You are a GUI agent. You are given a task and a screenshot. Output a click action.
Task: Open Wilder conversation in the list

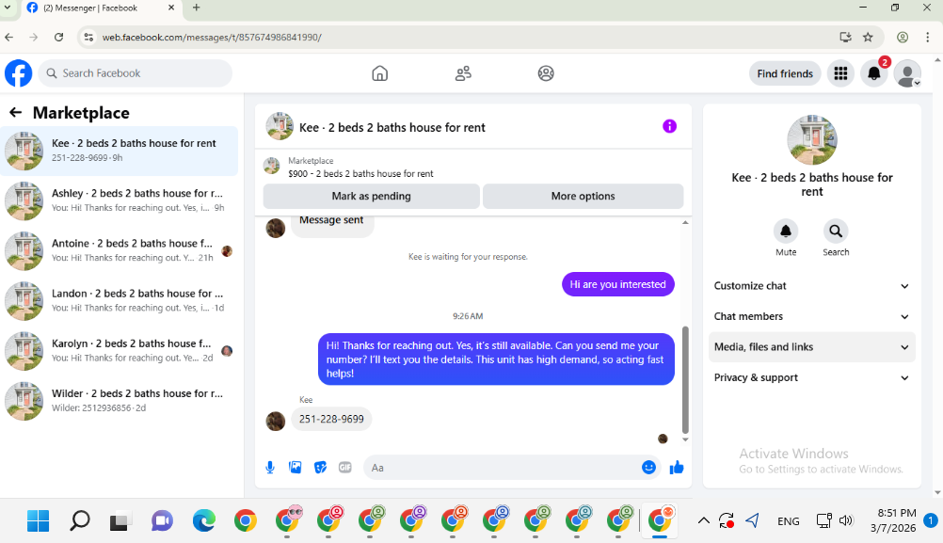120,400
